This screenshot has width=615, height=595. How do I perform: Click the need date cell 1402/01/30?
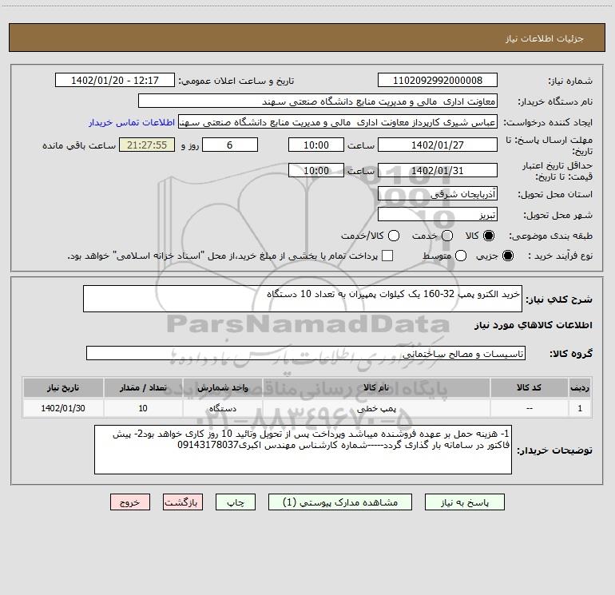pyautogui.click(x=63, y=408)
